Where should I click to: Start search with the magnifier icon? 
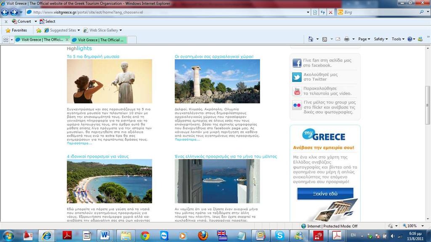422,12
